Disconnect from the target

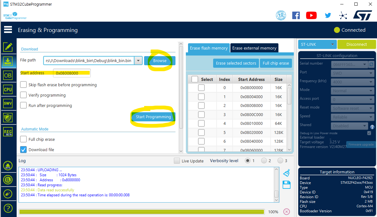click(357, 44)
